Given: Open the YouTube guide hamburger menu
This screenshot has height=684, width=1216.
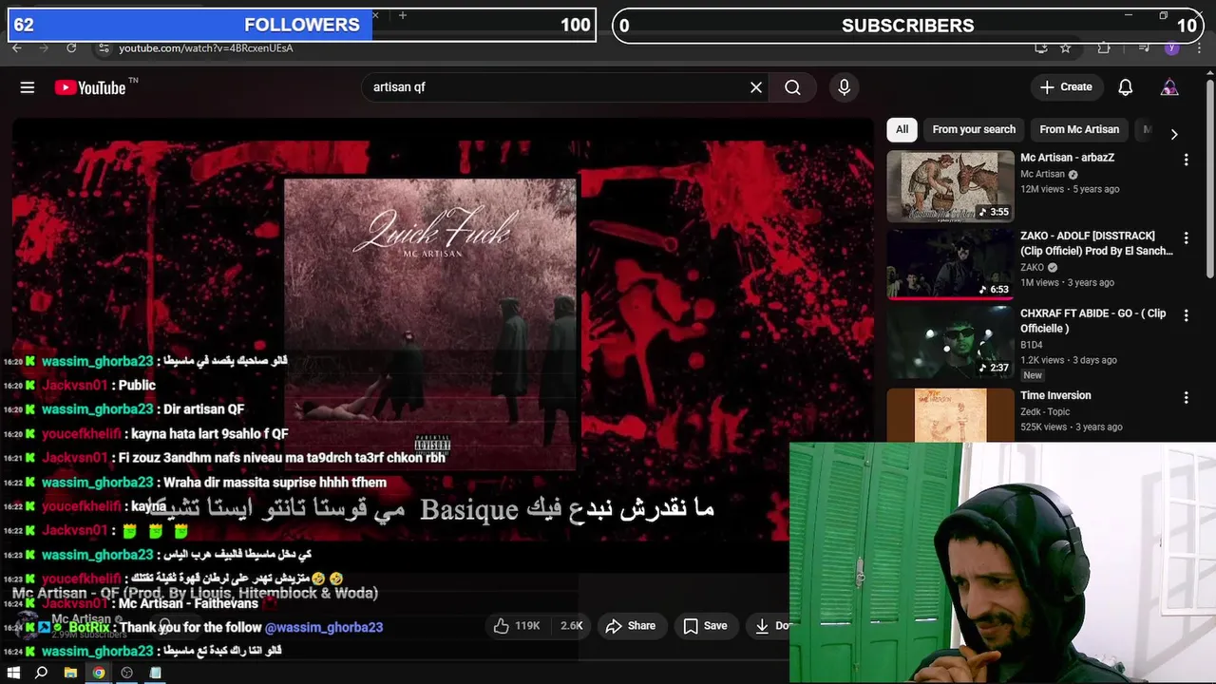Looking at the screenshot, I should pyautogui.click(x=28, y=87).
